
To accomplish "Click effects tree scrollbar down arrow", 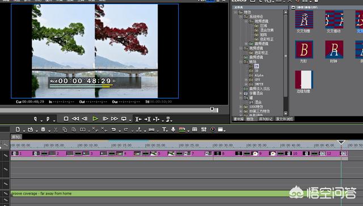I will (286, 113).
